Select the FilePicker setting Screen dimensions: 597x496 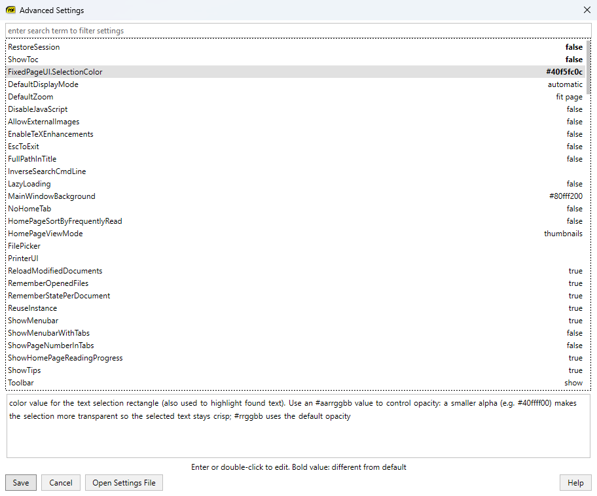pyautogui.click(x=295, y=246)
